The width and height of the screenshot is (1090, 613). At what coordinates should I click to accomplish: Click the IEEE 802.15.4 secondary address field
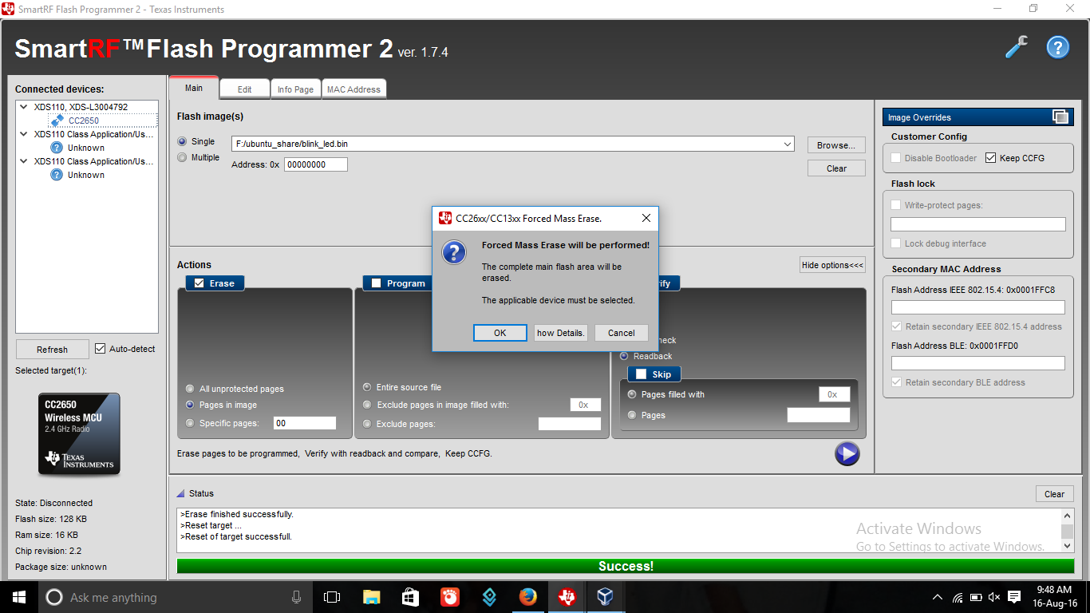[977, 307]
